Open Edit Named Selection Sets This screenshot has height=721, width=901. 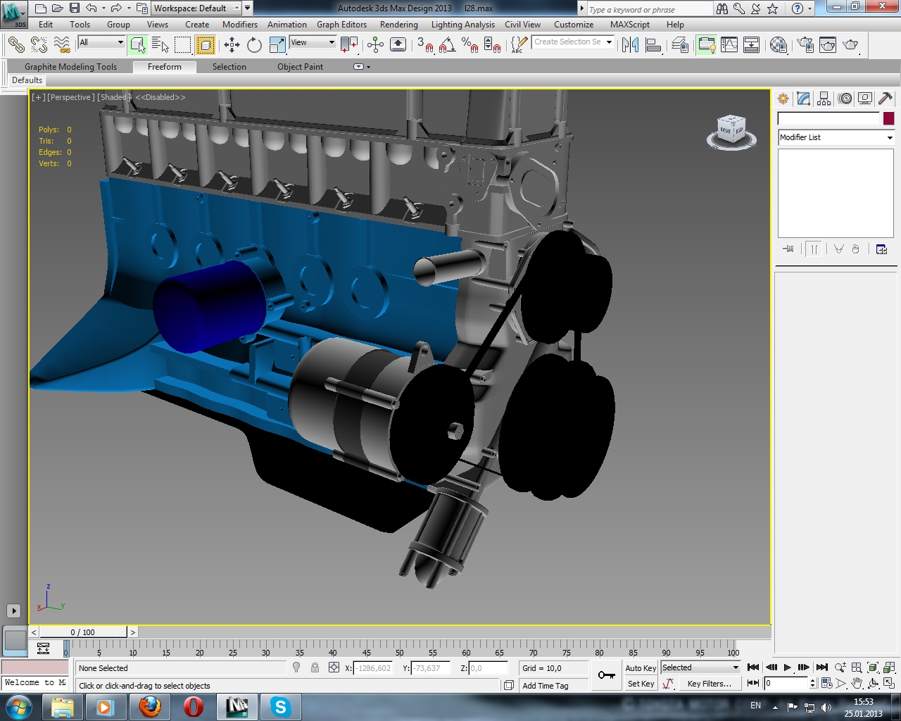(x=519, y=45)
